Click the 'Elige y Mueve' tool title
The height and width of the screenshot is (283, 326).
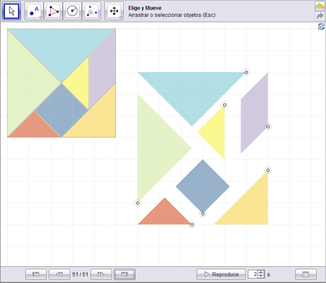(145, 8)
